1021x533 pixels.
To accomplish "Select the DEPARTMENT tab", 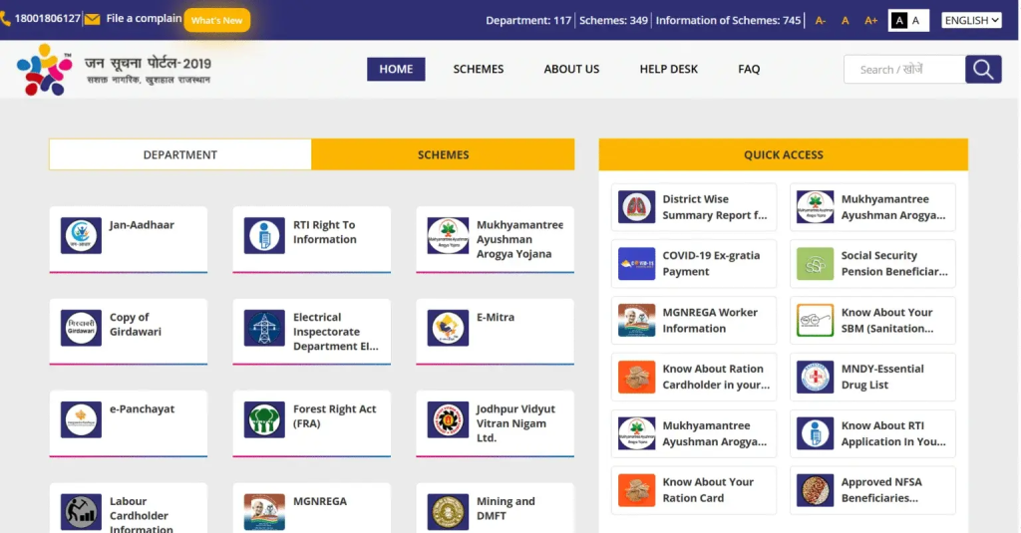I will pyautogui.click(x=180, y=154).
